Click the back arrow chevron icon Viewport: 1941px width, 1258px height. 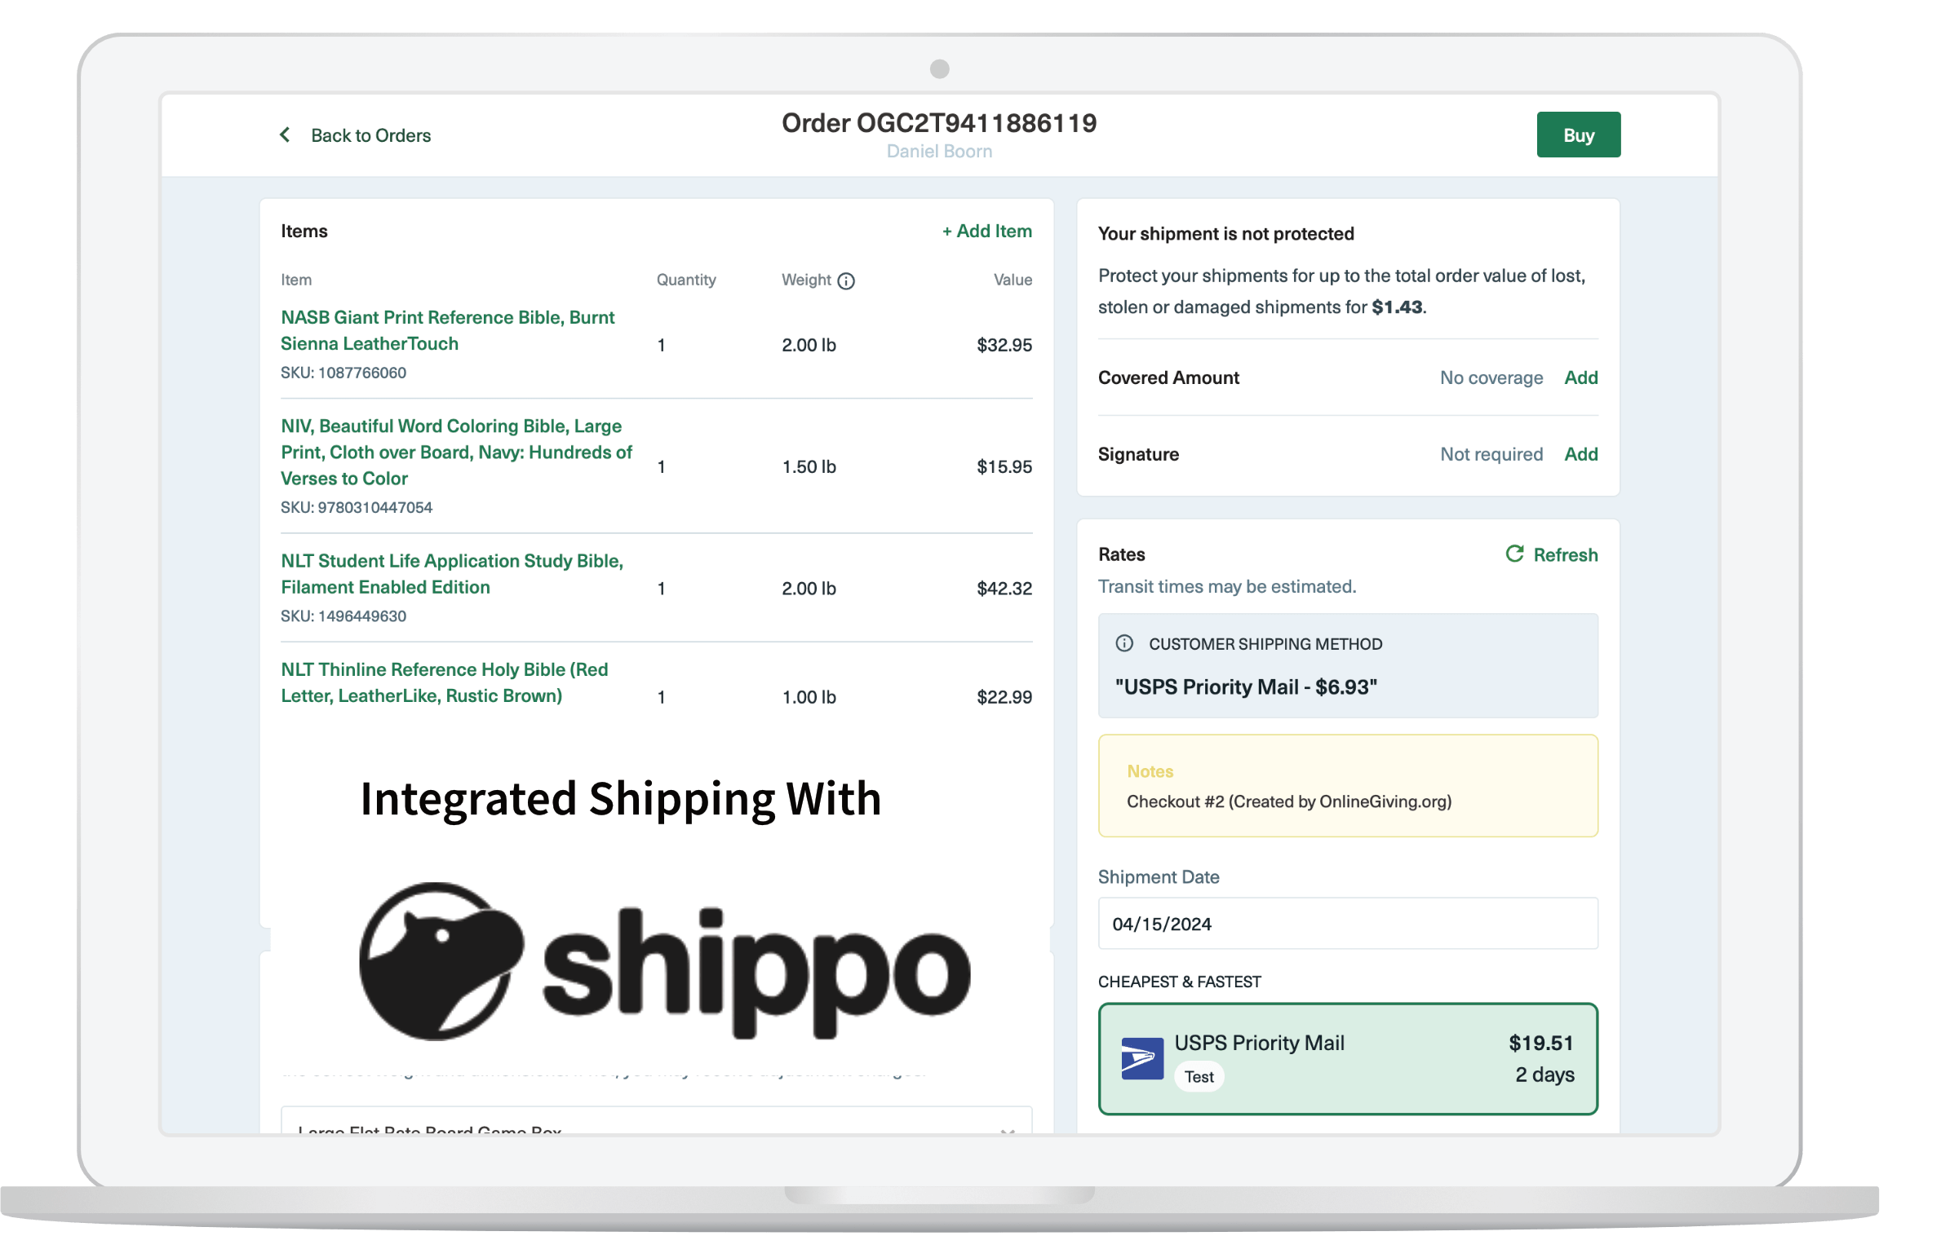click(285, 135)
